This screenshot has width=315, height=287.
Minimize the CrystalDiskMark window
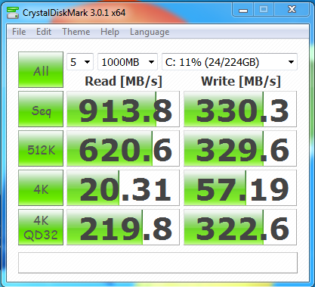[x=243, y=10]
